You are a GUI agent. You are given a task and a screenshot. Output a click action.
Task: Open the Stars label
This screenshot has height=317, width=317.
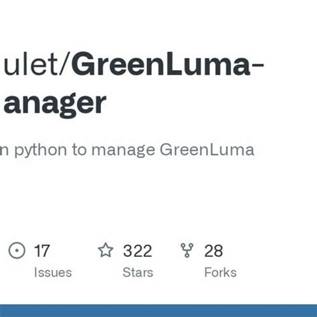pyautogui.click(x=138, y=272)
